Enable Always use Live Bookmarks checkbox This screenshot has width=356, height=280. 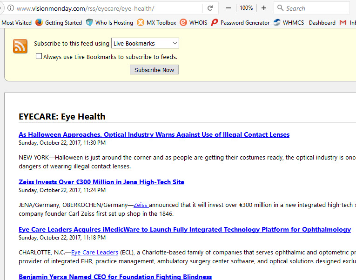39,56
